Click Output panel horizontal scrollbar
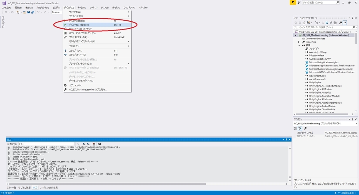 (108, 184)
